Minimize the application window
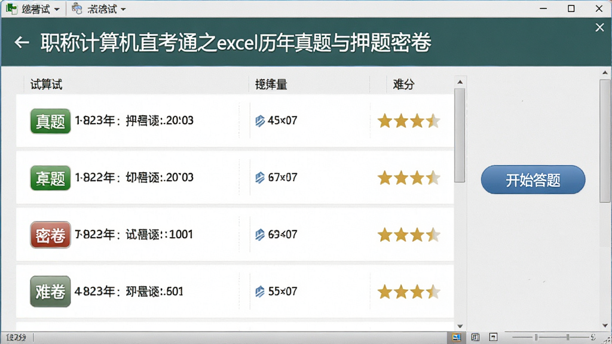612x344 pixels. click(543, 8)
